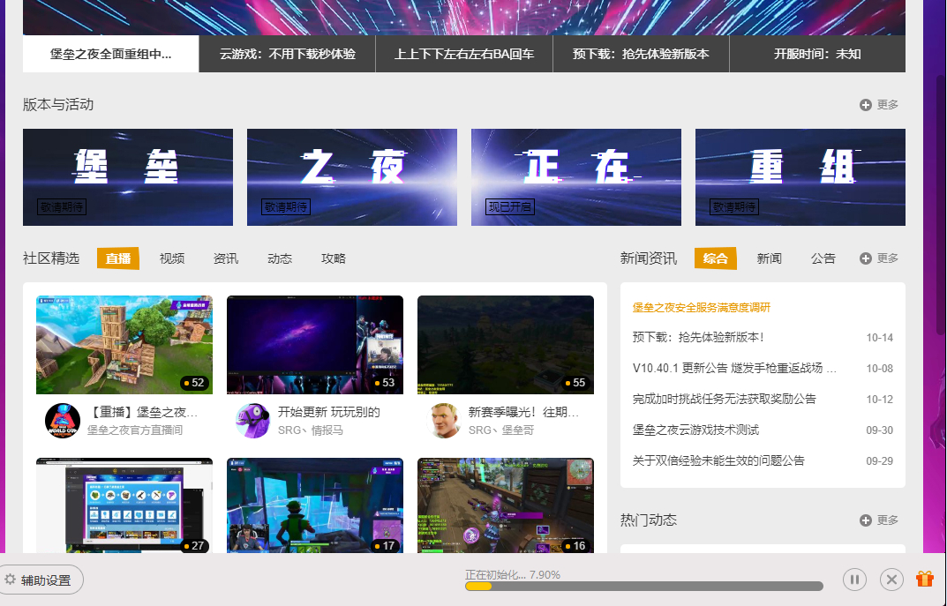
Task: Open the gift box icon
Action: (925, 579)
